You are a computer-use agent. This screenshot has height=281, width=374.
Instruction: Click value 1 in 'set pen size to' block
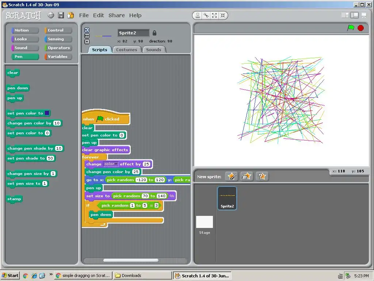click(x=45, y=184)
